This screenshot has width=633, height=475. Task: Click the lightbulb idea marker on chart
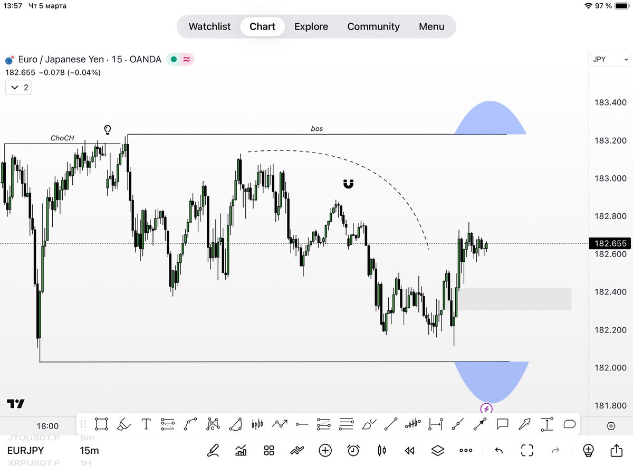click(x=108, y=129)
